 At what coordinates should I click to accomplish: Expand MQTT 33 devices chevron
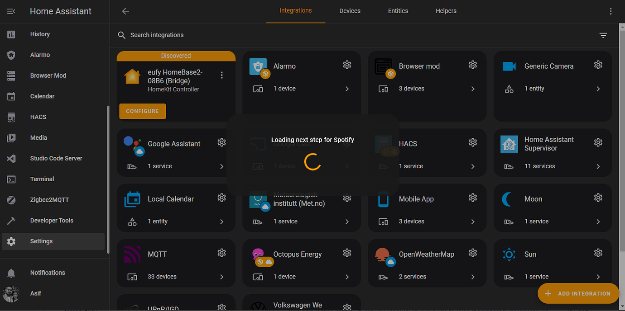pyautogui.click(x=221, y=277)
